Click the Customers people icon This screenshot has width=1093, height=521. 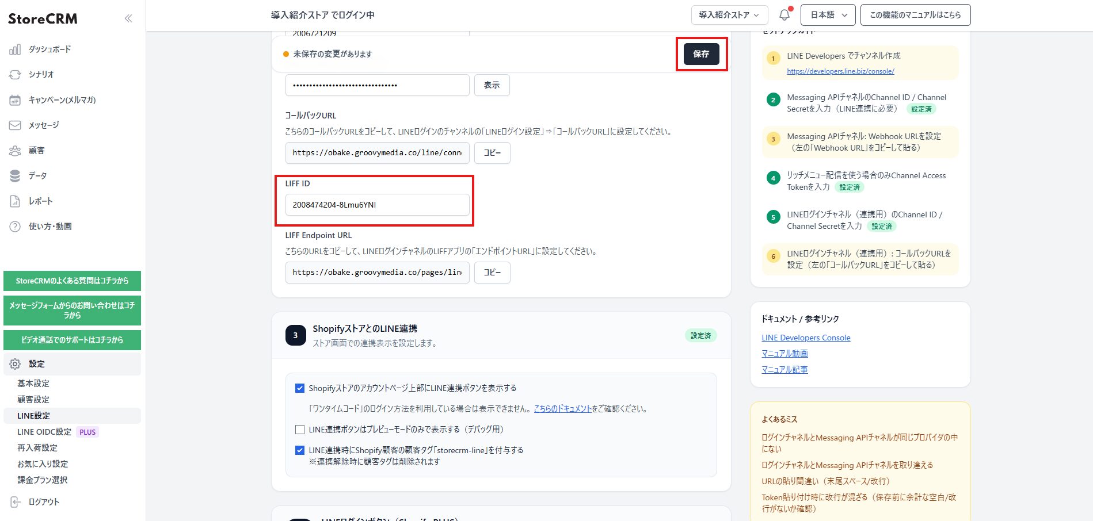coord(15,151)
